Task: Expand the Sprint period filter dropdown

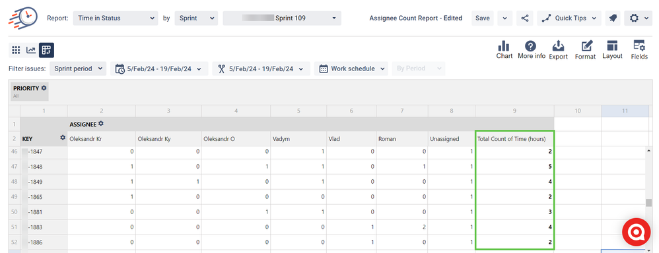Action: tap(78, 69)
